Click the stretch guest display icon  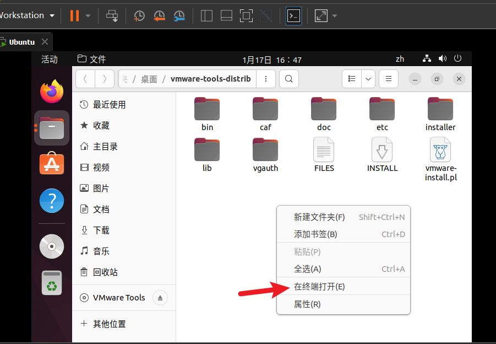click(x=321, y=15)
